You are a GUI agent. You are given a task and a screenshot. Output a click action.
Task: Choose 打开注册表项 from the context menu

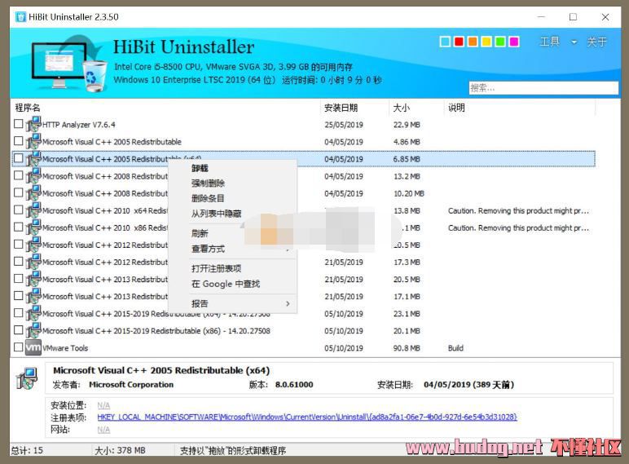(216, 268)
